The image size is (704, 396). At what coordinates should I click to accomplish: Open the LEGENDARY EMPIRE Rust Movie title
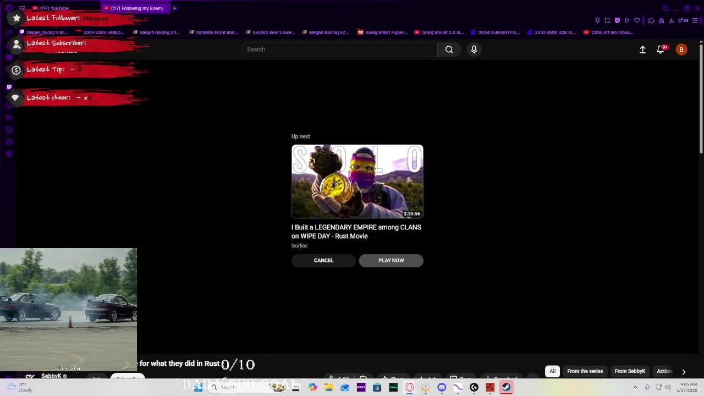[356, 232]
